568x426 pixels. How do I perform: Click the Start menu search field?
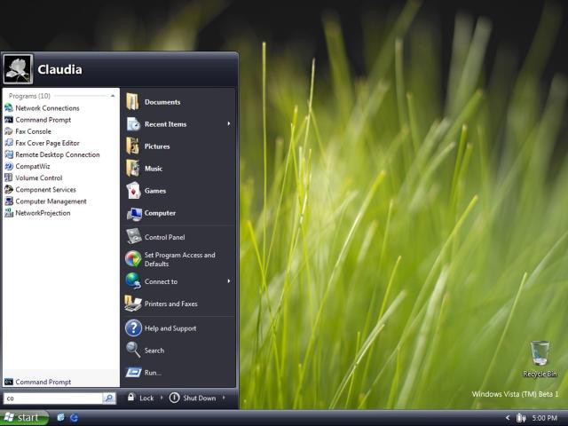52,398
